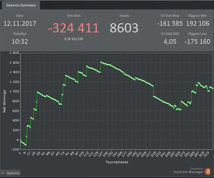Image resolution: width=214 pixels, height=178 pixels.
Task: Click the Net Won value -324 411
Action: tap(74, 28)
